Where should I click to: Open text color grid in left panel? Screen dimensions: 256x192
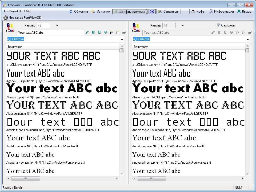click(111, 32)
